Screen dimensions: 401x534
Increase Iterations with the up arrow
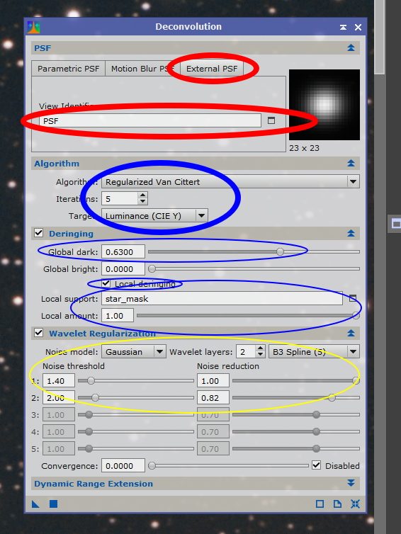pos(142,195)
